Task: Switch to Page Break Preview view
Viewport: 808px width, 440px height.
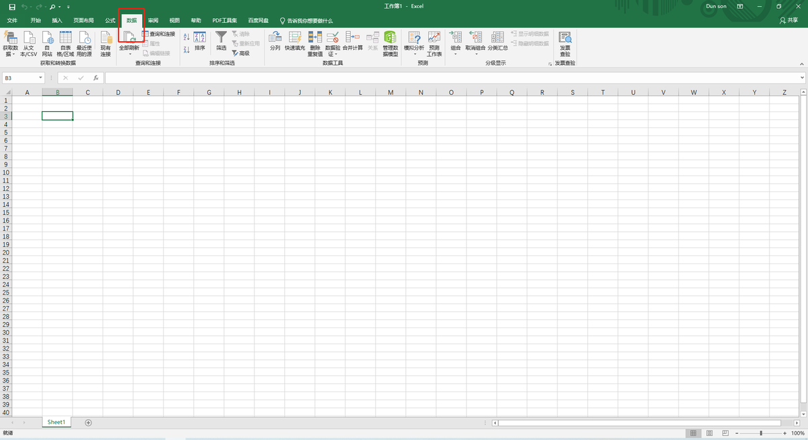Action: click(x=725, y=433)
